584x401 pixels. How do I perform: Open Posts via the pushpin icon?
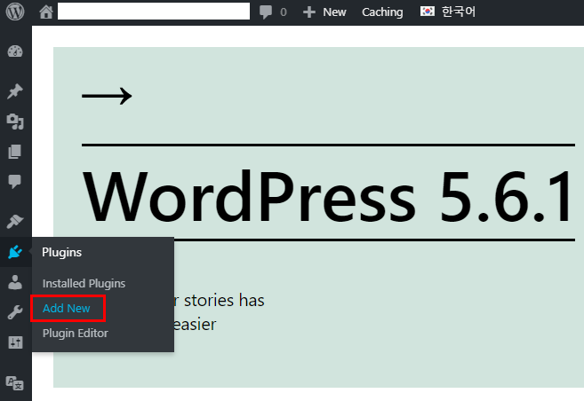[15, 91]
